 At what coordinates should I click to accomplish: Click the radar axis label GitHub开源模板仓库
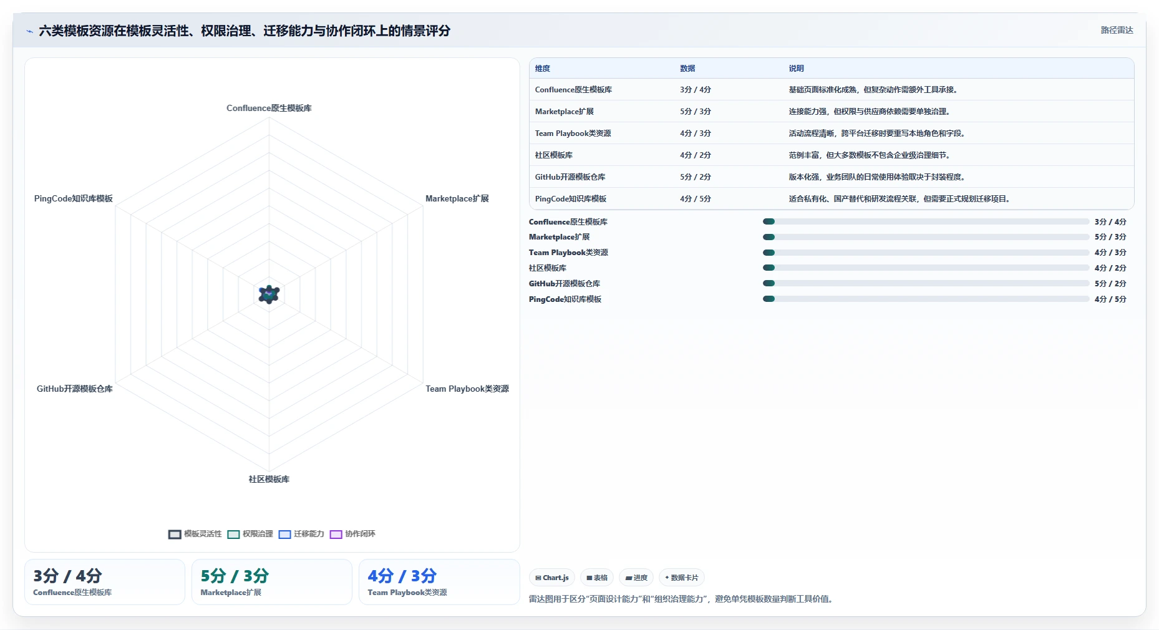(75, 389)
